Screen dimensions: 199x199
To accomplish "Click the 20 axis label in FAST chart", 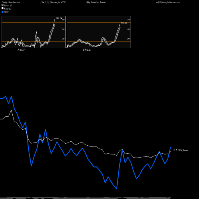I will pyautogui.click(x=63, y=39).
